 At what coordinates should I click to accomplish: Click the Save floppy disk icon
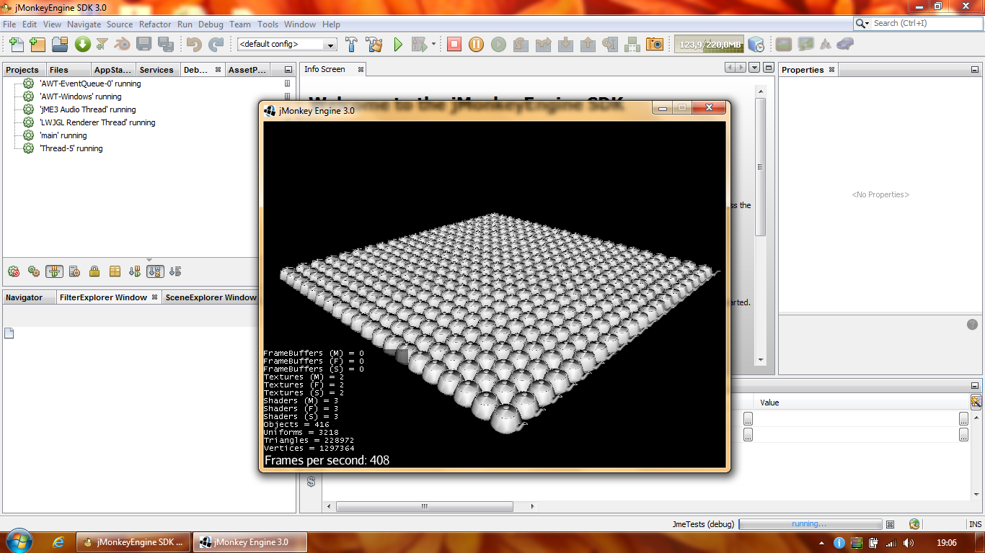143,45
